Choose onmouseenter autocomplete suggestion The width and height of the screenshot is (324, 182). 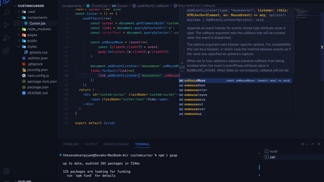235,90
